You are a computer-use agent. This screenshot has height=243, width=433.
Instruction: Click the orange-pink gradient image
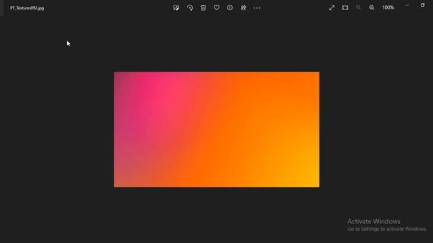point(216,130)
